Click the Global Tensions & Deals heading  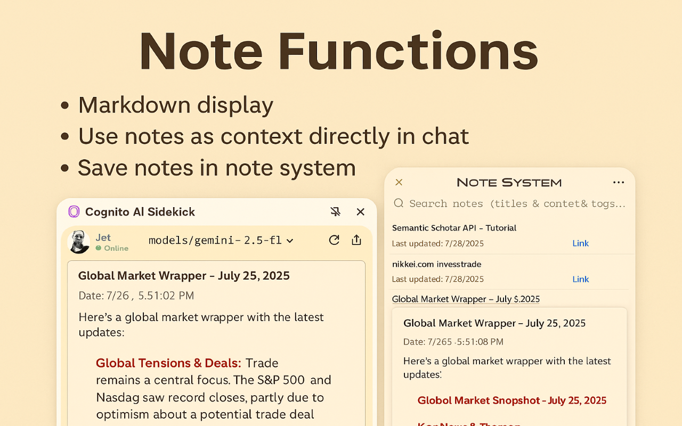coord(168,363)
